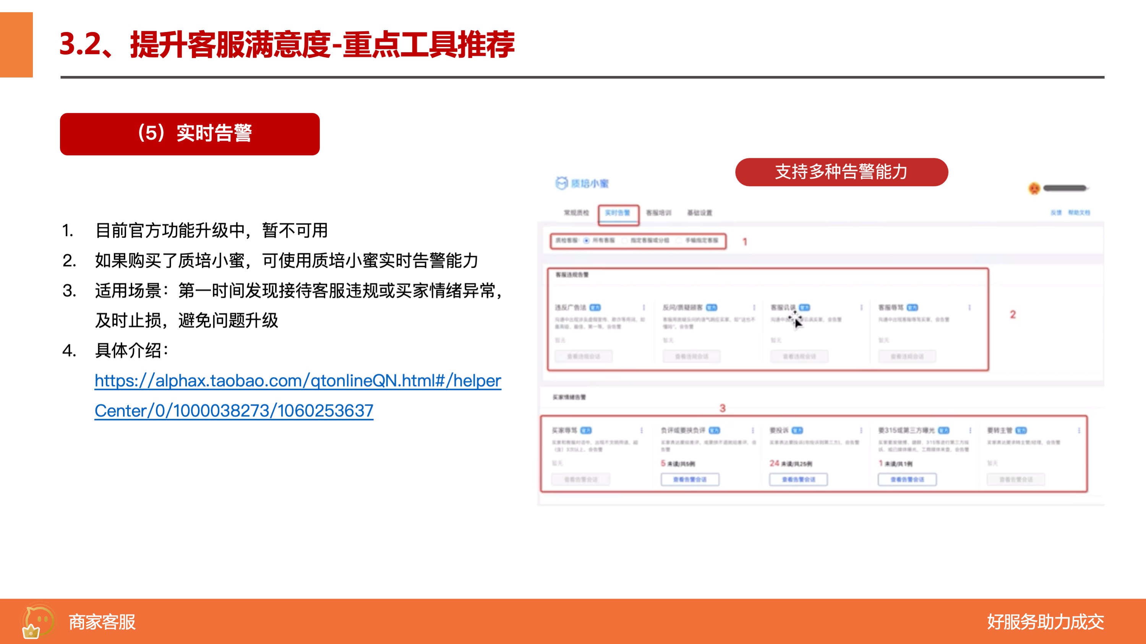The height and width of the screenshot is (644, 1146).
Task: Click the merchant mascot icon in footer
Action: click(38, 621)
